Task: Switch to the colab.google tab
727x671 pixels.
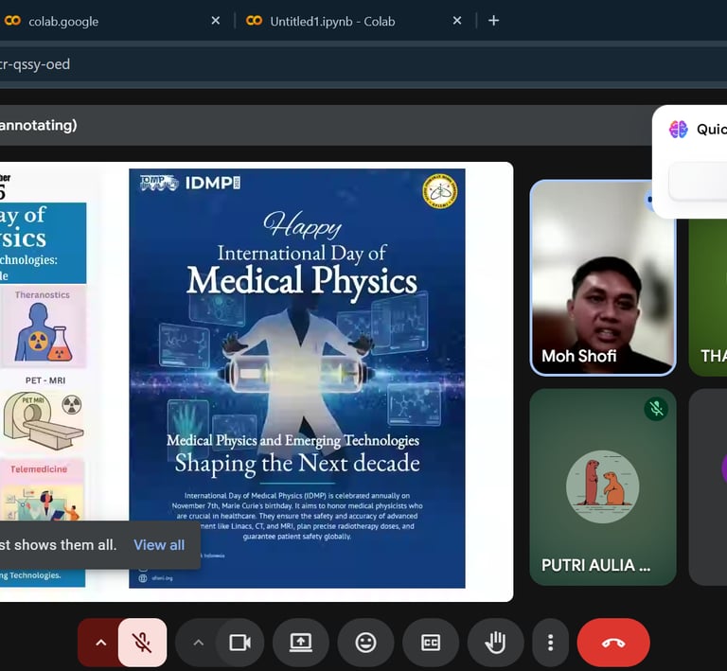Action: 113,21
